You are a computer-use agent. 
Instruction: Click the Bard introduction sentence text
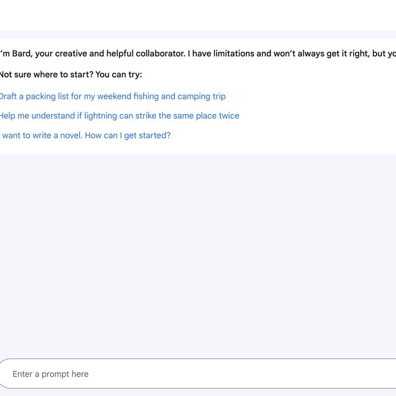[198, 53]
